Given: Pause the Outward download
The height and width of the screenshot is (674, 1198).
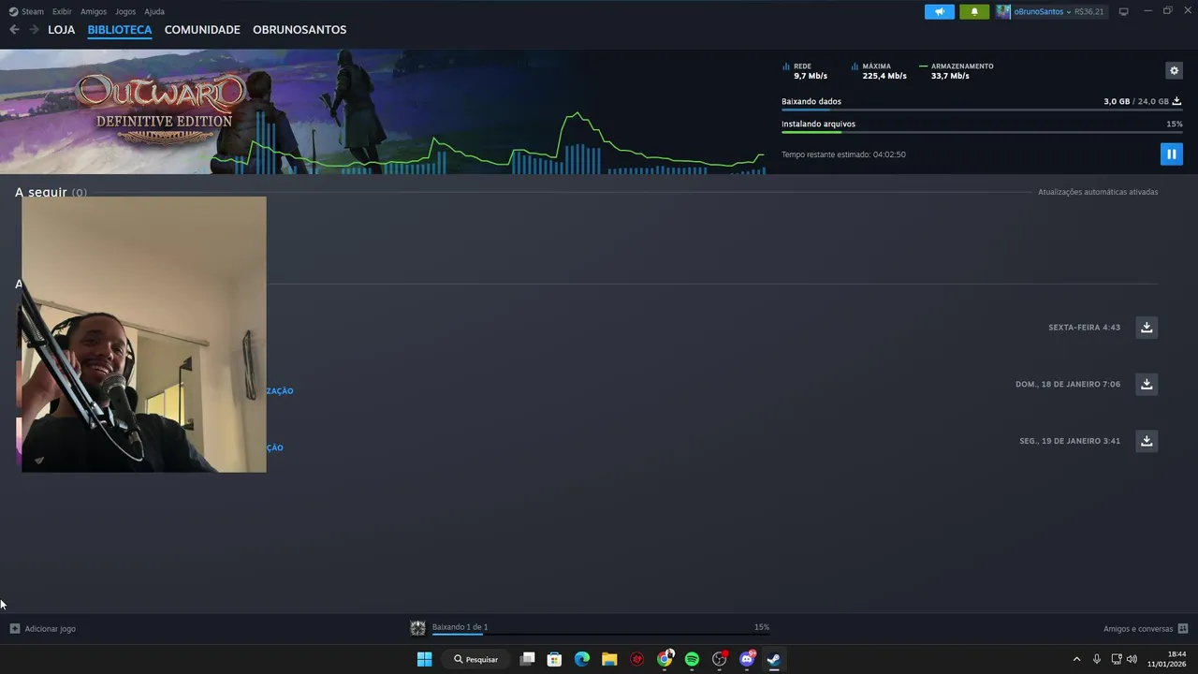Looking at the screenshot, I should [x=1171, y=154].
